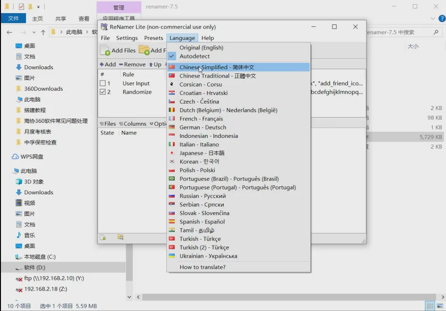Pick Corsican - Corsu language
The height and width of the screenshot is (311, 446).
[238, 84]
